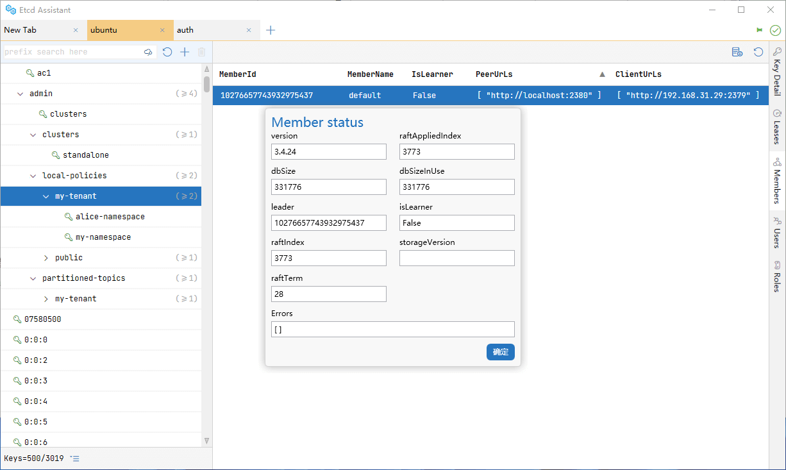Refresh the key tree list
Viewport: 786px width, 470px height.
click(167, 52)
